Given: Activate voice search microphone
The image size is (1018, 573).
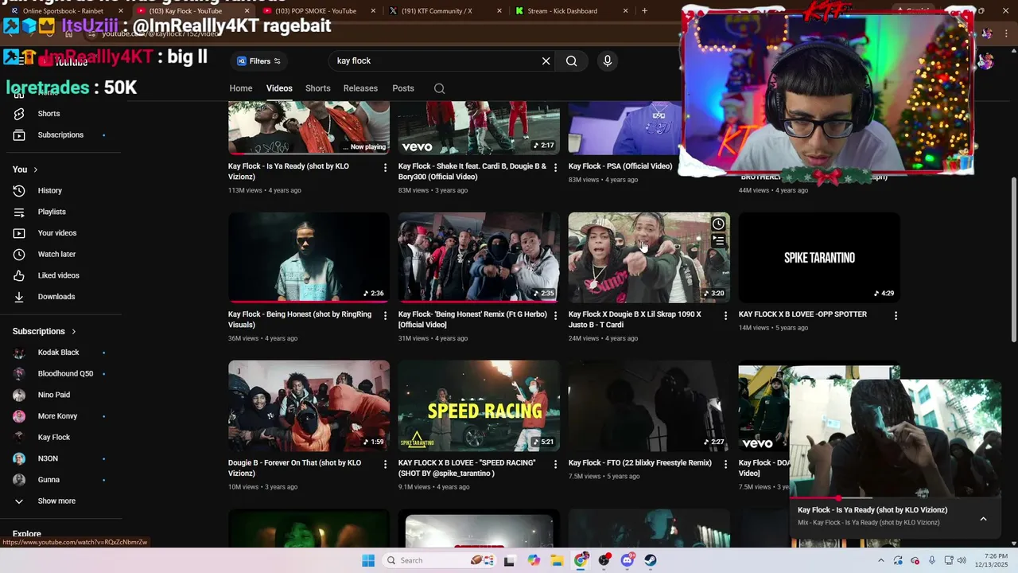Looking at the screenshot, I should (608, 61).
